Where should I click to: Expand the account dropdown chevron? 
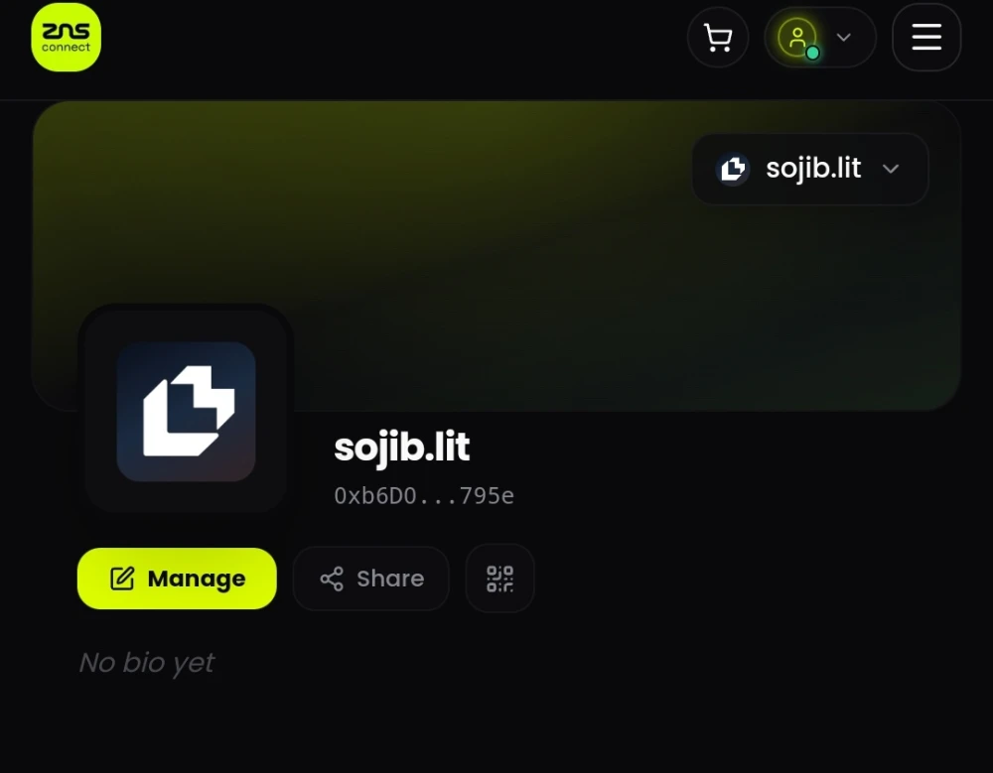(x=843, y=38)
